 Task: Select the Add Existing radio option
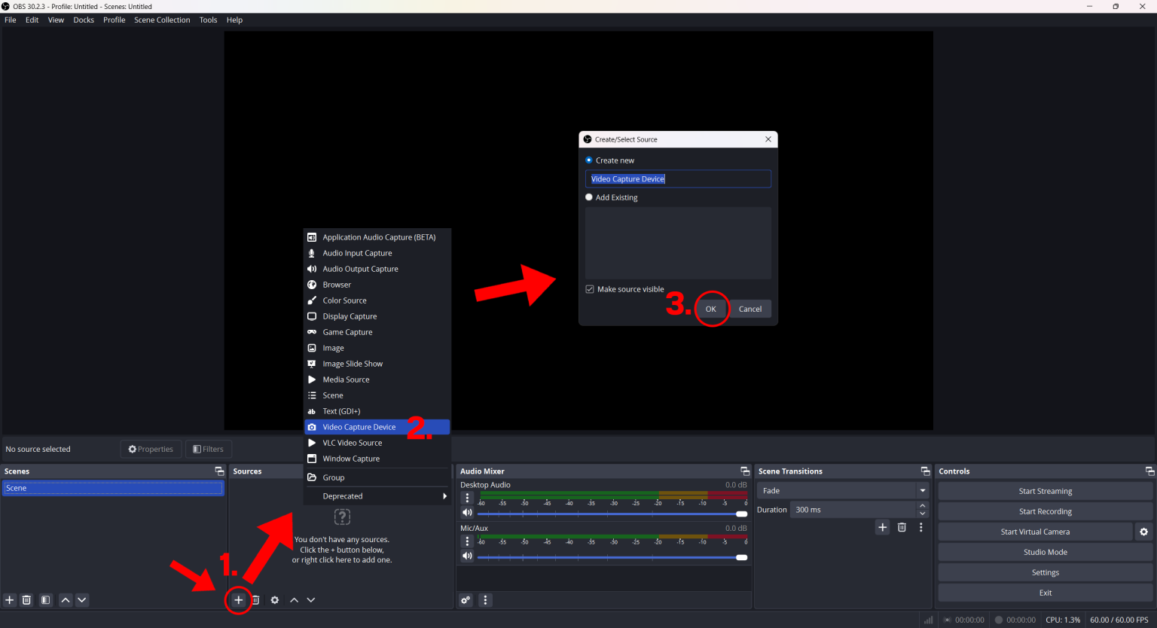[x=589, y=197]
